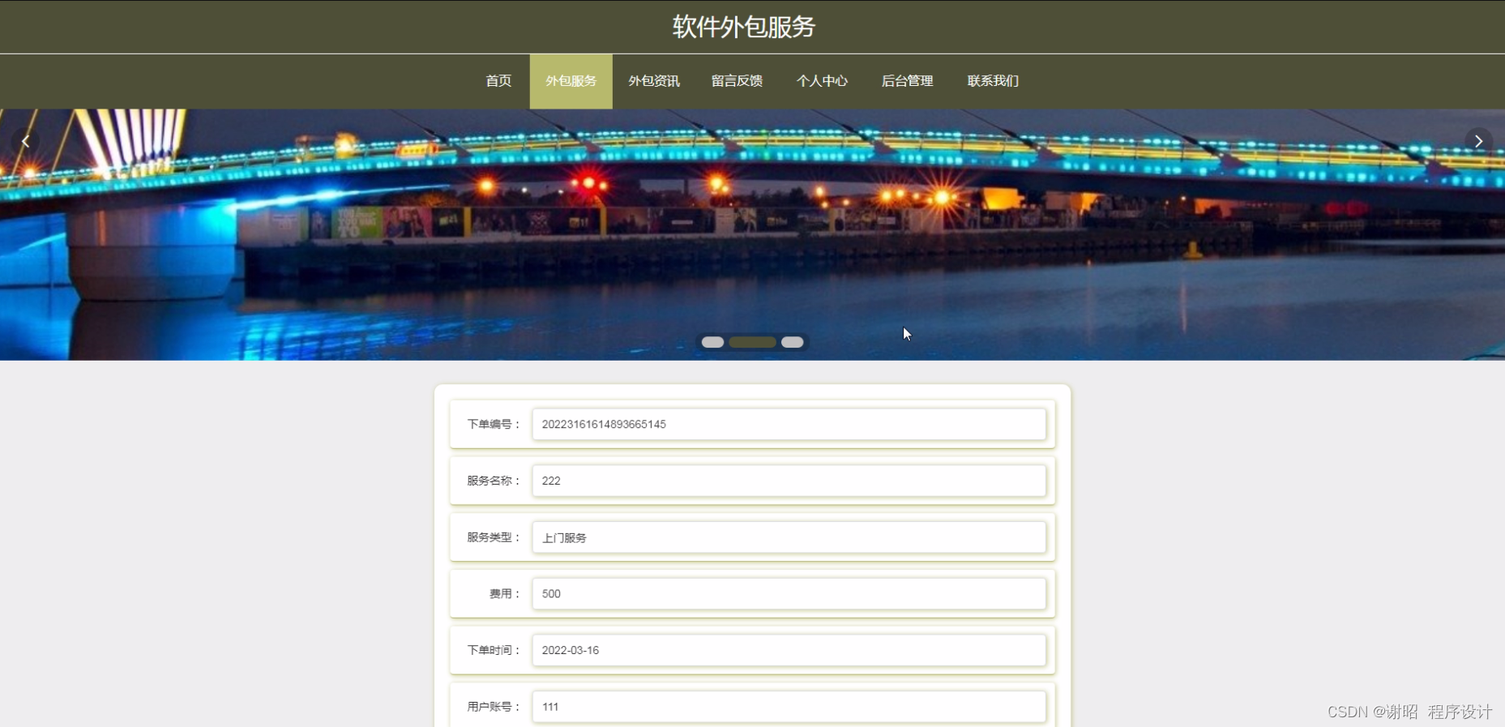Click the 下单编号 input field
Viewport: 1505px width, 727px height.
coord(789,424)
